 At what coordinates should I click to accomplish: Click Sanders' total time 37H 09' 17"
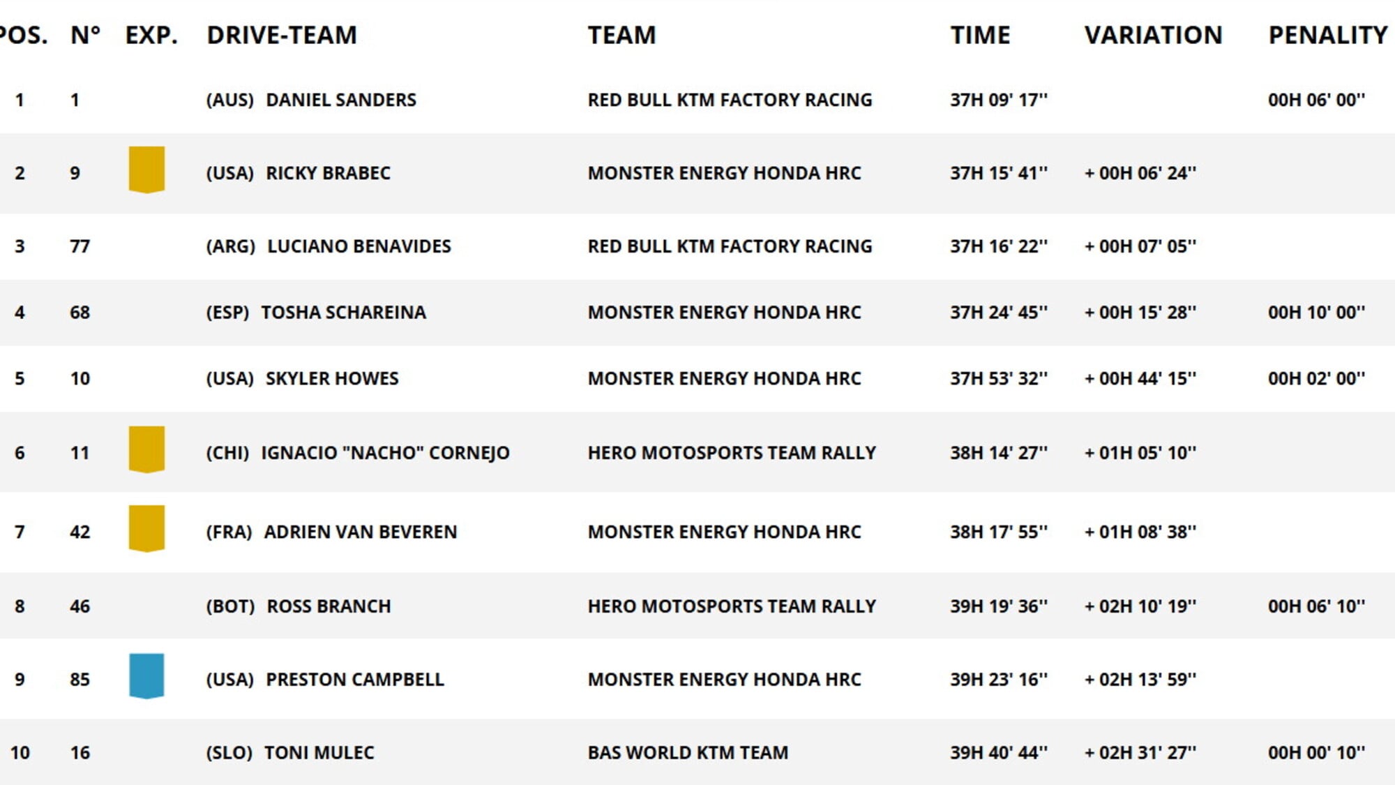998,100
